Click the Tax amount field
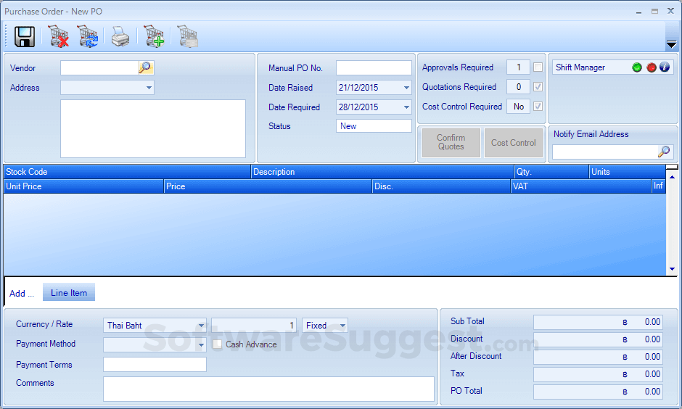682x409 pixels. (x=598, y=374)
